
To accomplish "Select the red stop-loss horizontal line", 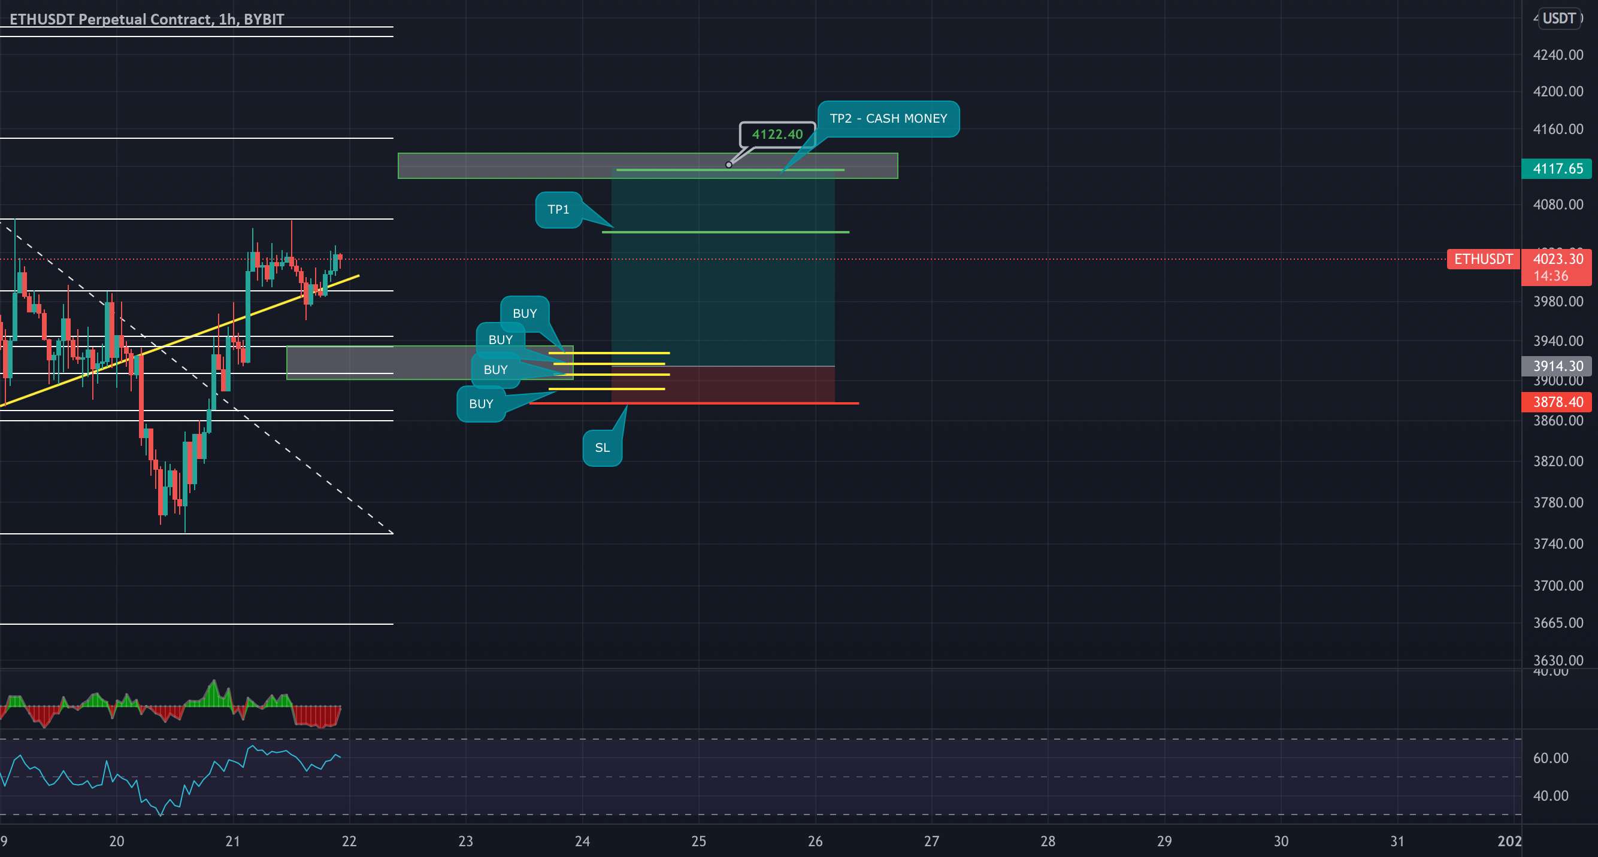I will click(x=694, y=403).
